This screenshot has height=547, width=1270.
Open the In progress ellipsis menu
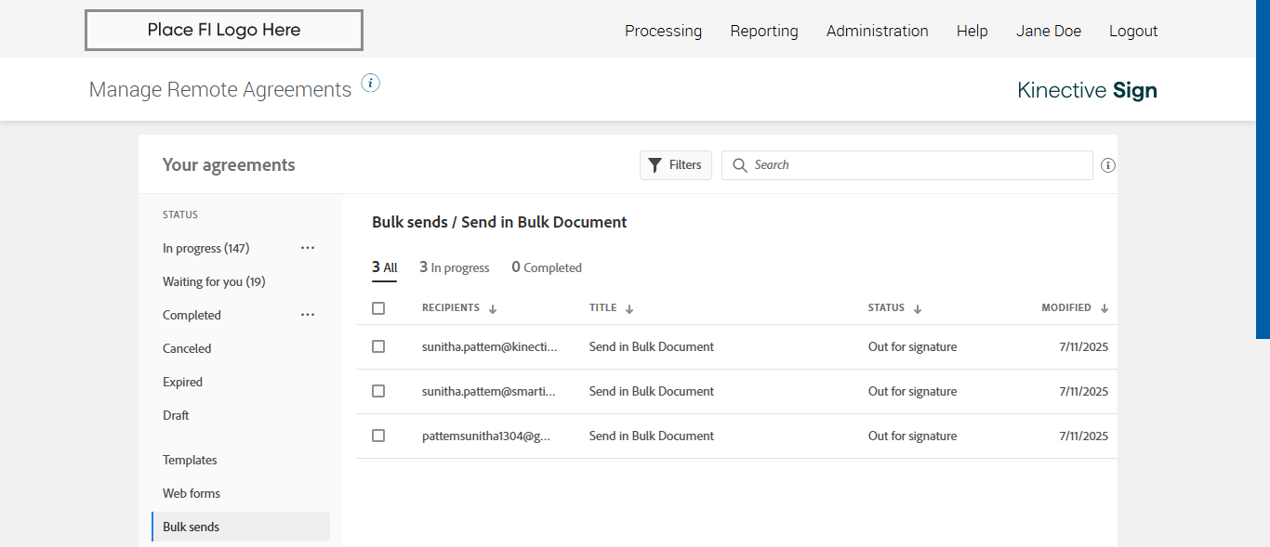pyautogui.click(x=308, y=248)
